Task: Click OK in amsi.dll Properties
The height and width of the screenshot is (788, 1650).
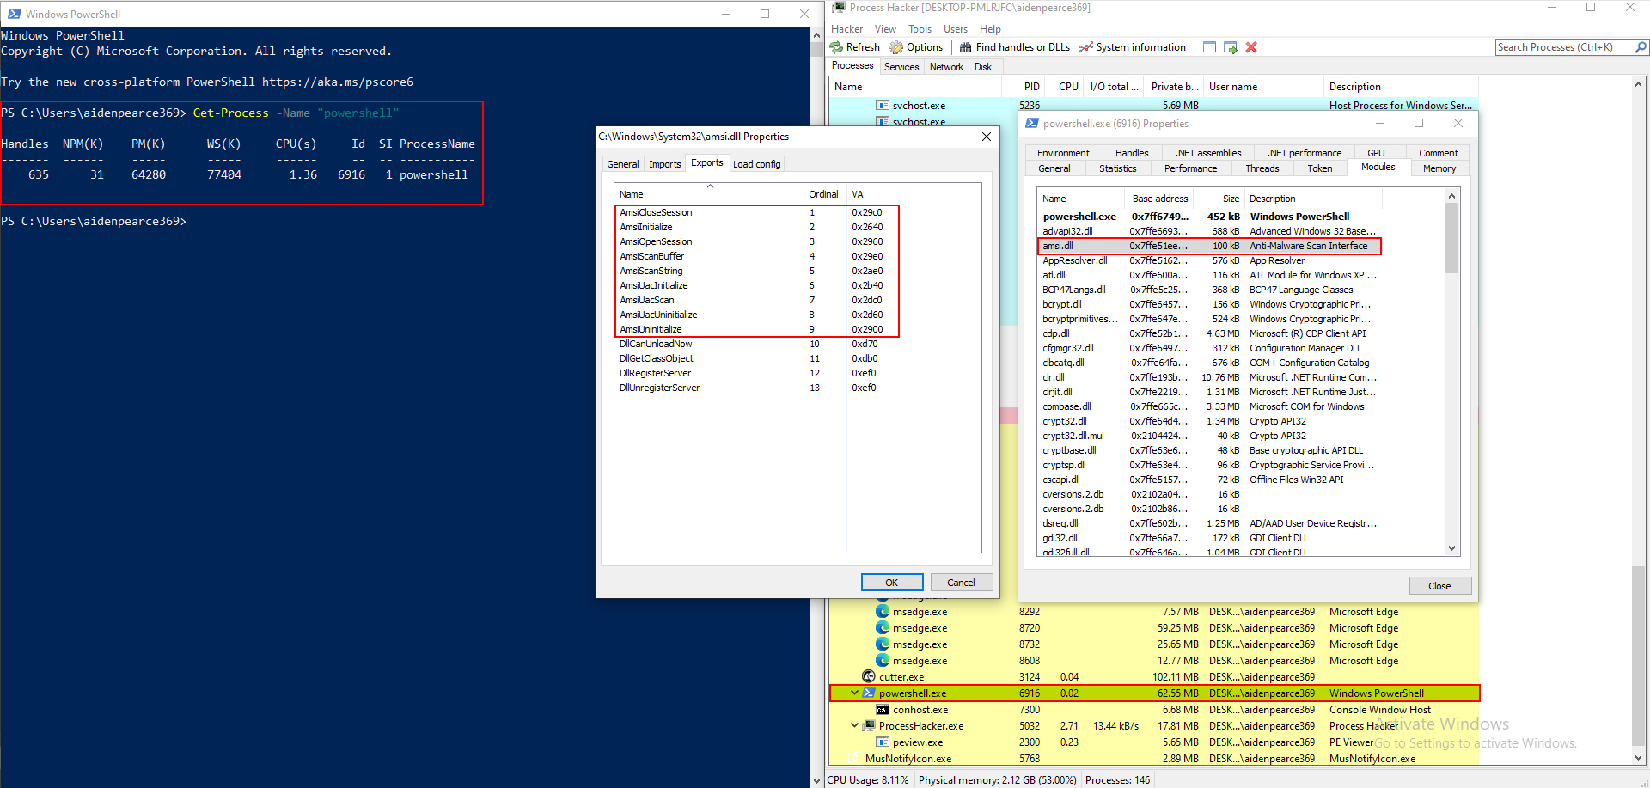Action: (892, 583)
